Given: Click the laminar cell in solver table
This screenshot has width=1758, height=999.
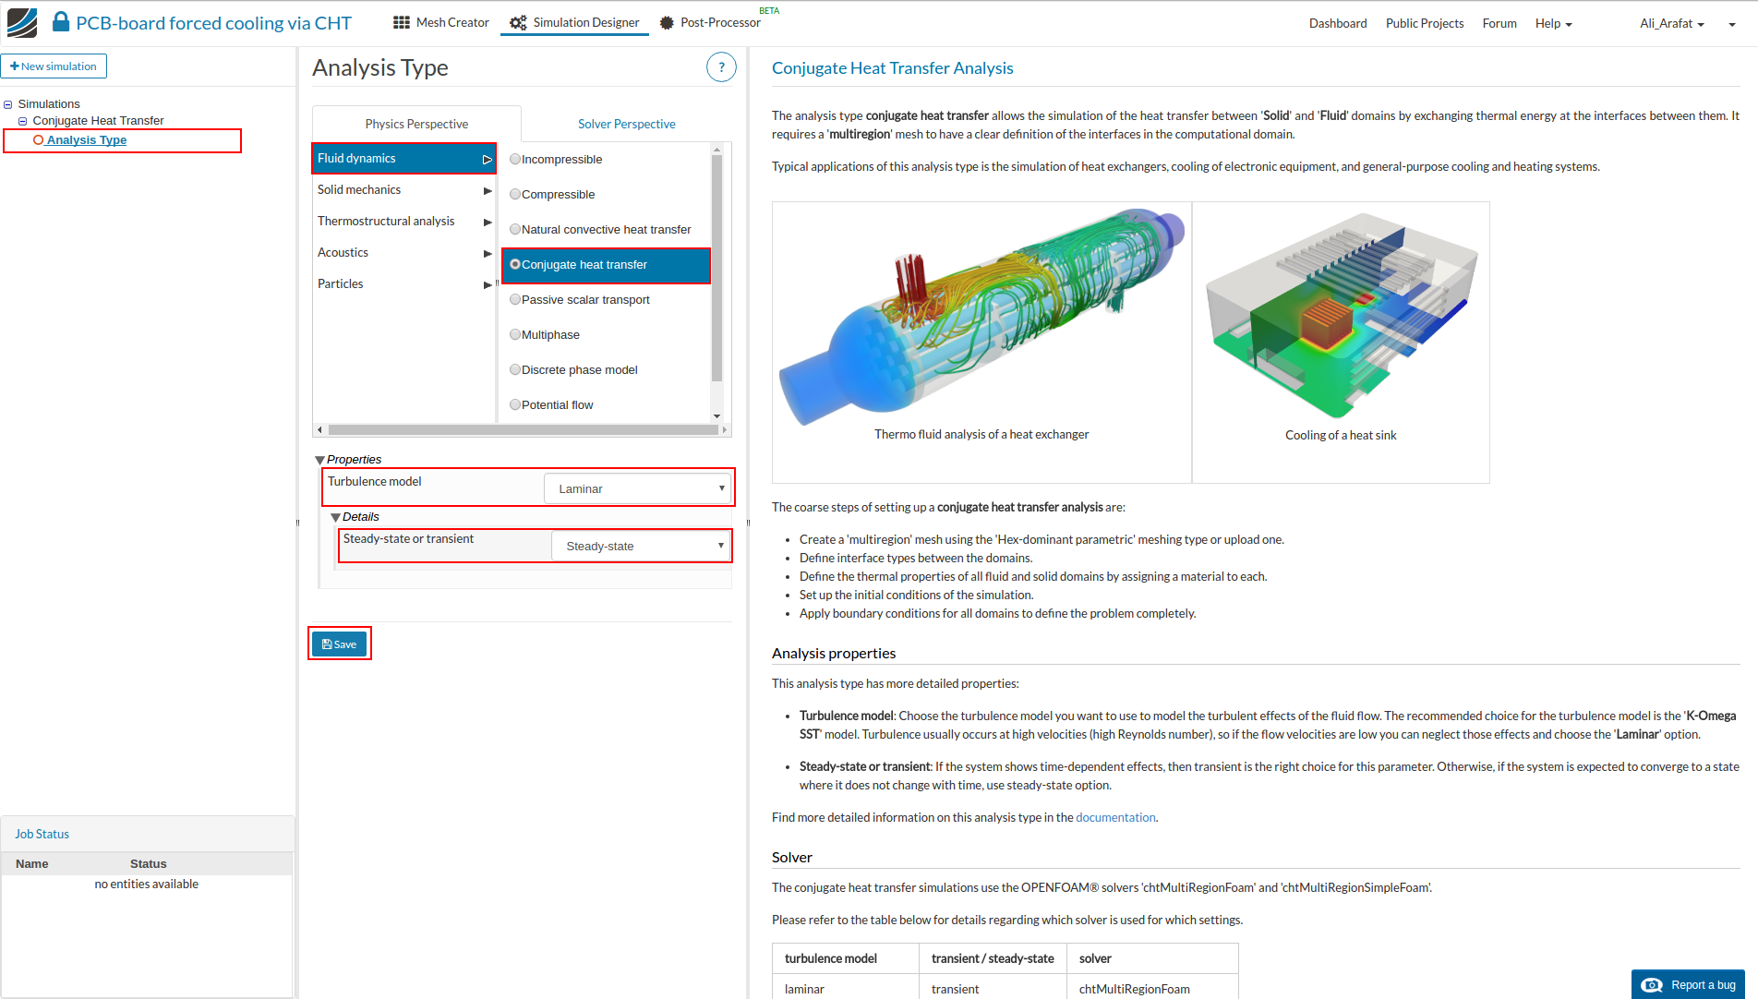Looking at the screenshot, I should [x=846, y=989].
